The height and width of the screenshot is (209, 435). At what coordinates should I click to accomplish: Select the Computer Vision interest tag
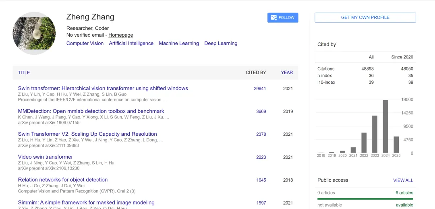pos(85,43)
